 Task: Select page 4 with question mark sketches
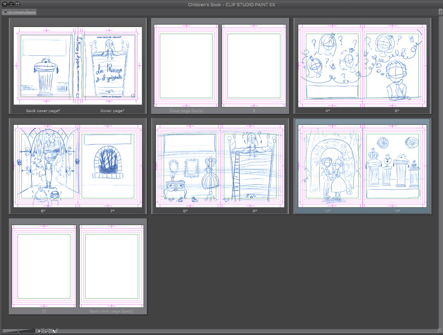tap(330, 66)
